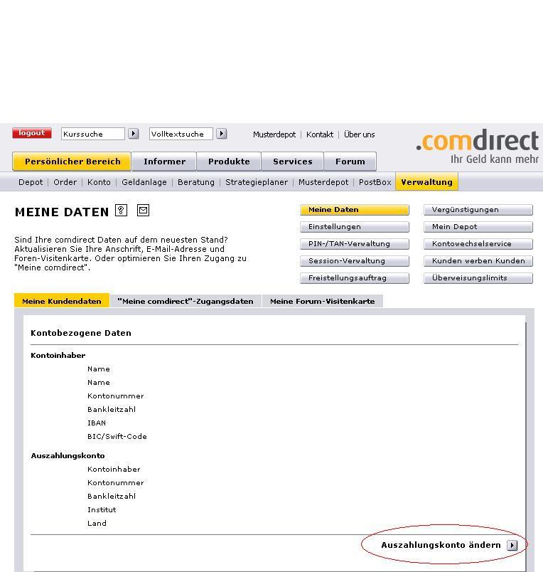Open the Einstellungen button

tap(355, 227)
